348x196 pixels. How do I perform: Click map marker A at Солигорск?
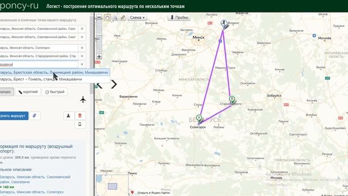click(x=199, y=119)
